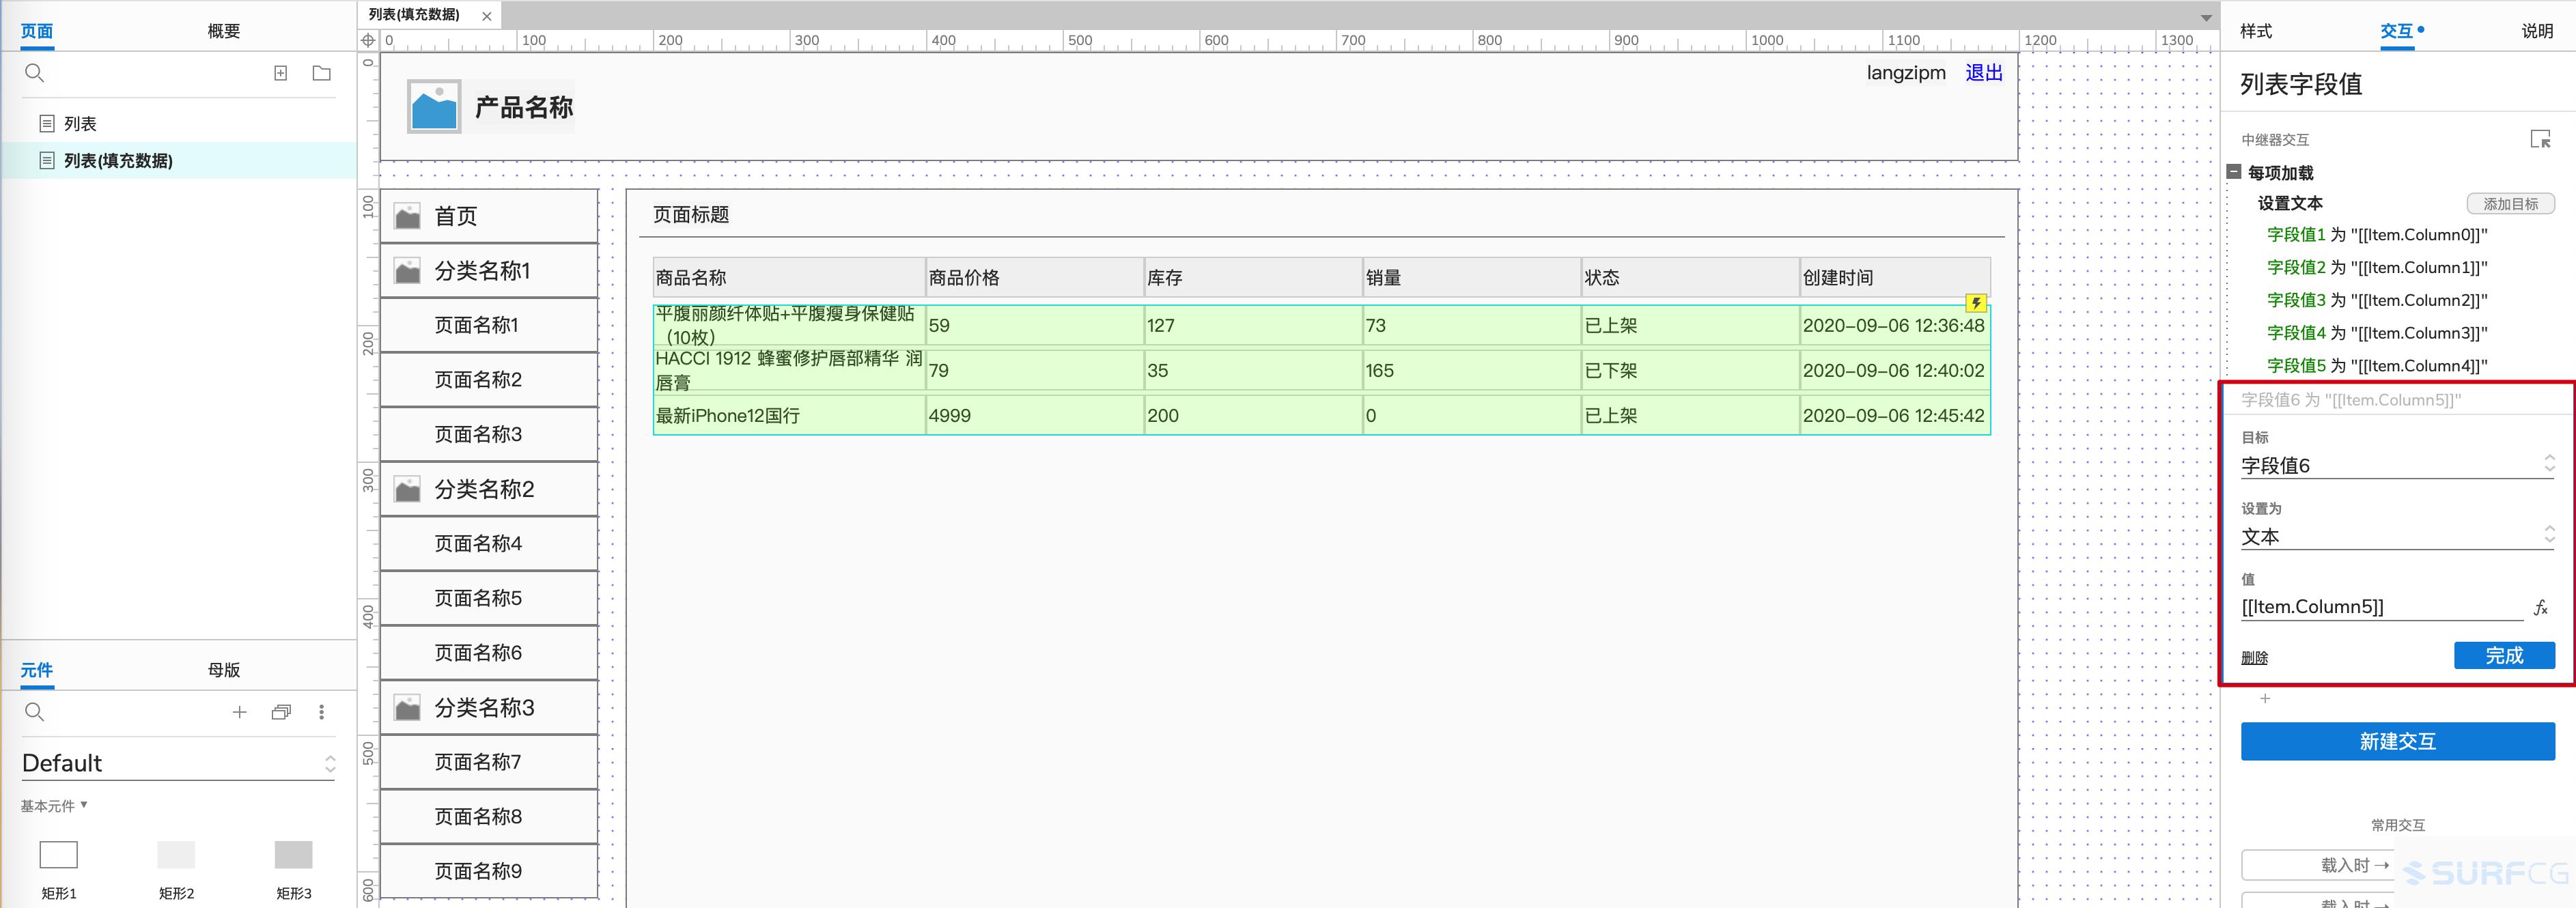The width and height of the screenshot is (2576, 908).
Task: Expand the 基本元件 category arrow
Action: 84,804
